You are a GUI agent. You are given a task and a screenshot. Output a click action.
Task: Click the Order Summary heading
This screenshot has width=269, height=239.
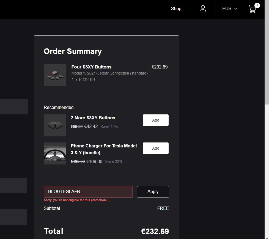(x=73, y=51)
